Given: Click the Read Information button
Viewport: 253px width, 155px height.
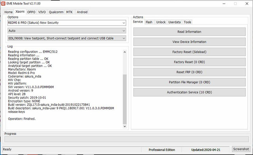Looking at the screenshot, I should [x=189, y=32].
